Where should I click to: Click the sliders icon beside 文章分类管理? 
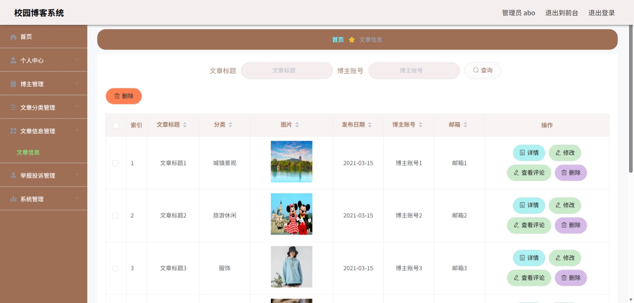coord(13,107)
